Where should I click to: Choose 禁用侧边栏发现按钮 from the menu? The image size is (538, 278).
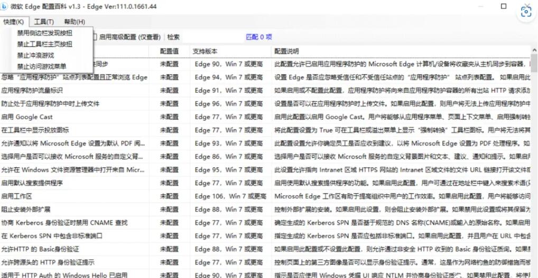(x=45, y=33)
